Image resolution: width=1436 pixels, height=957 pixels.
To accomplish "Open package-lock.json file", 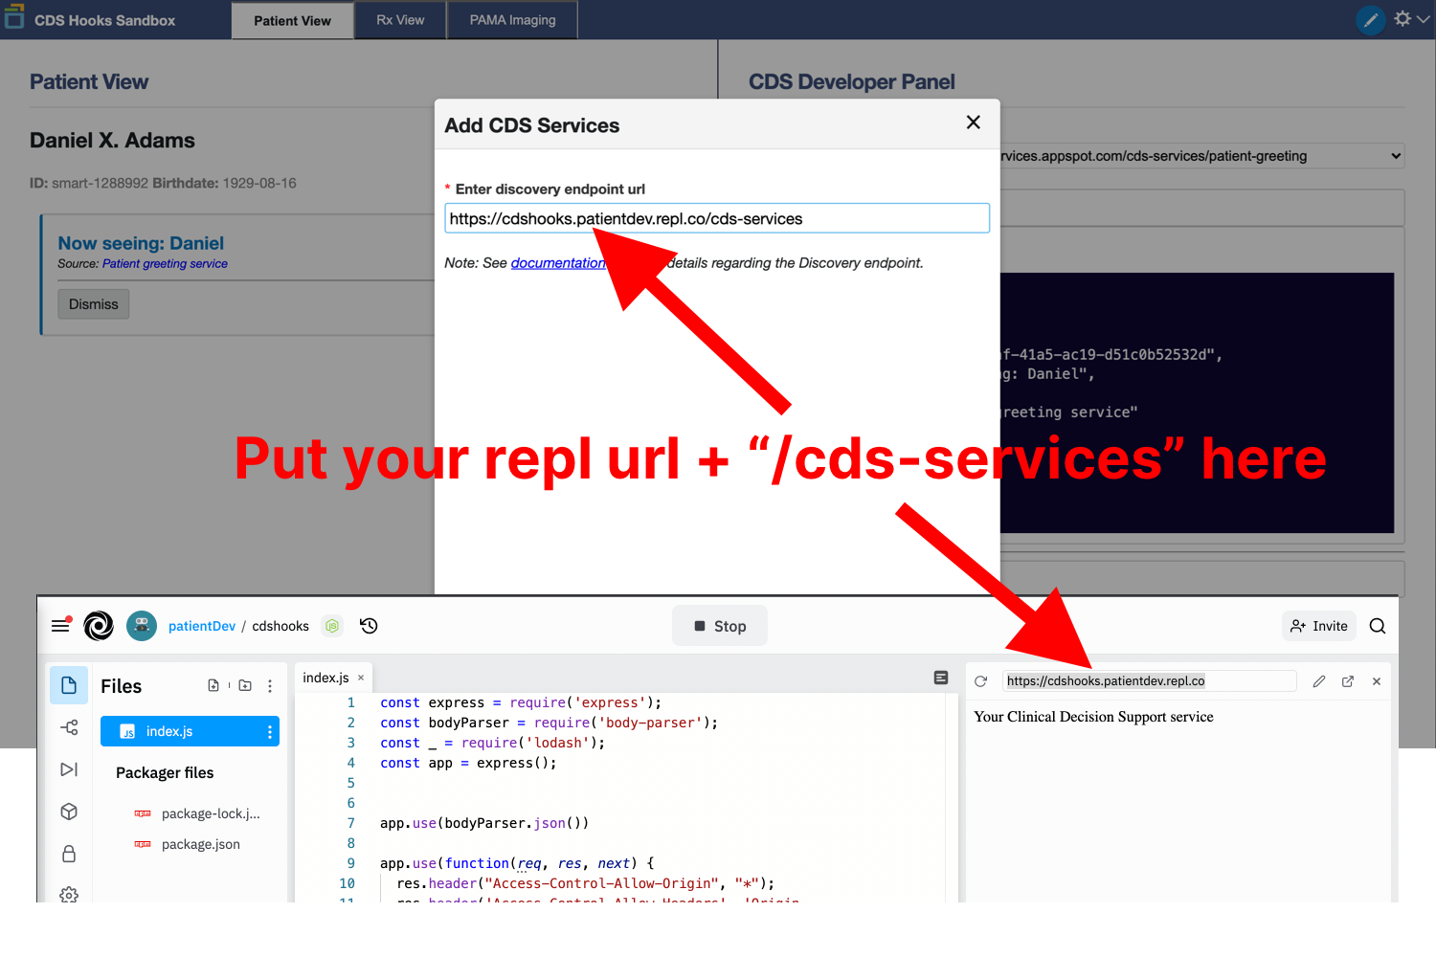I will pyautogui.click(x=211, y=813).
